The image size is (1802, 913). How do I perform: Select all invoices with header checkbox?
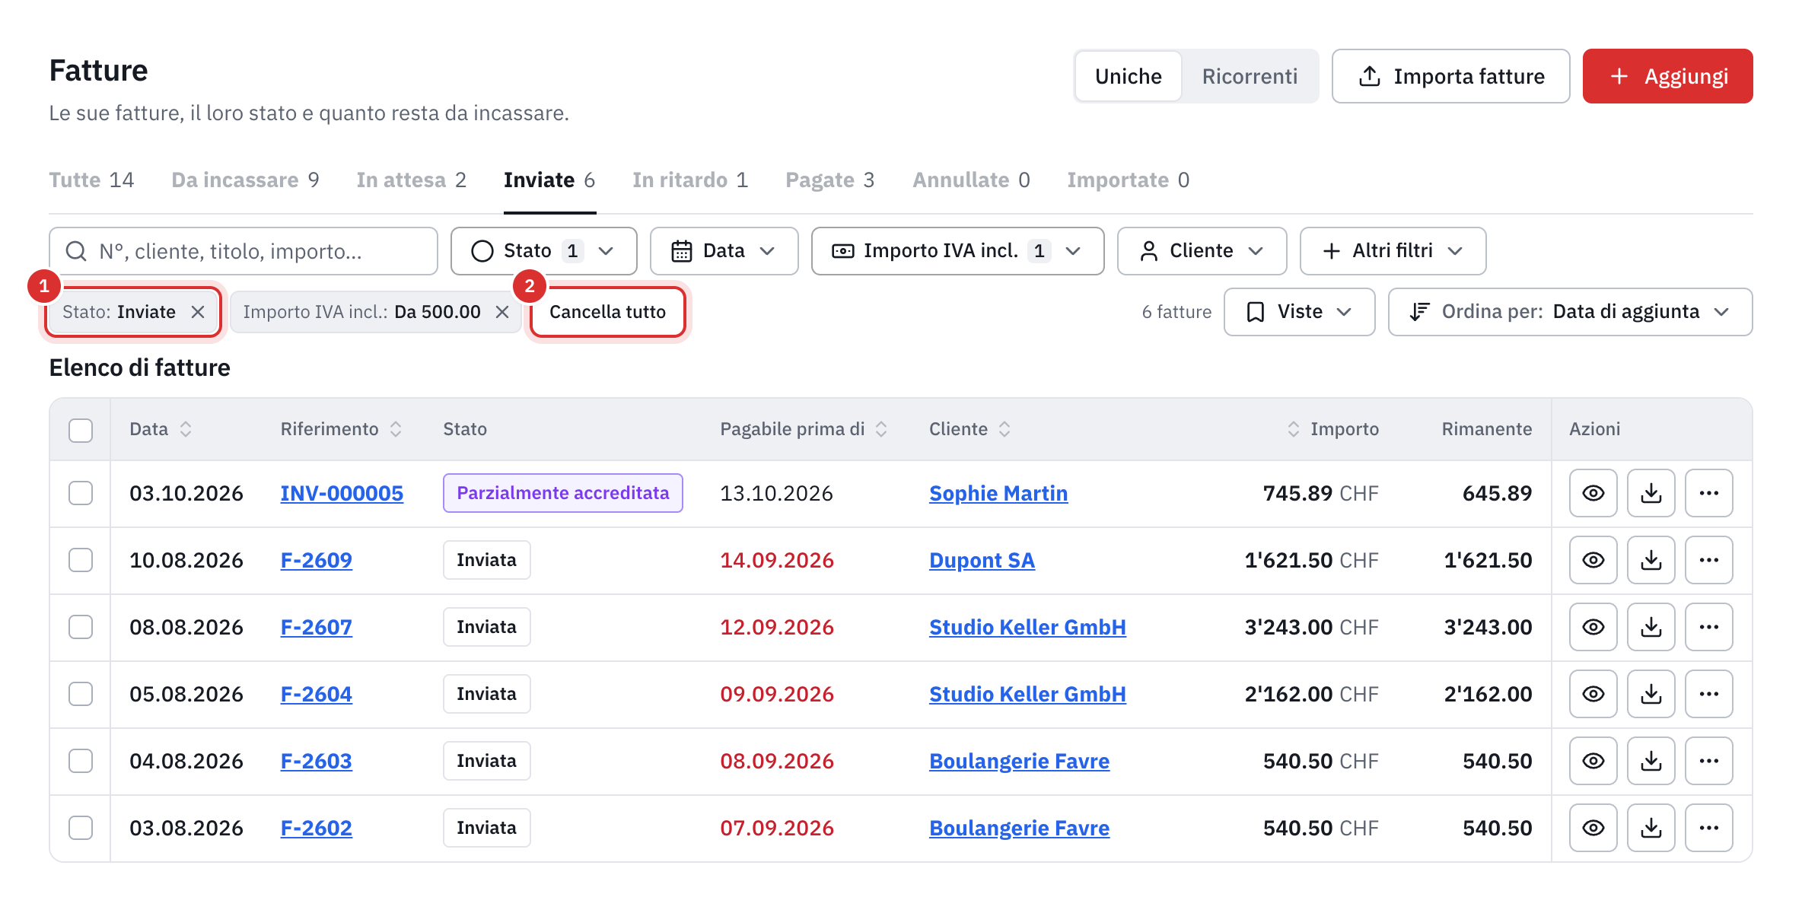pos(81,430)
